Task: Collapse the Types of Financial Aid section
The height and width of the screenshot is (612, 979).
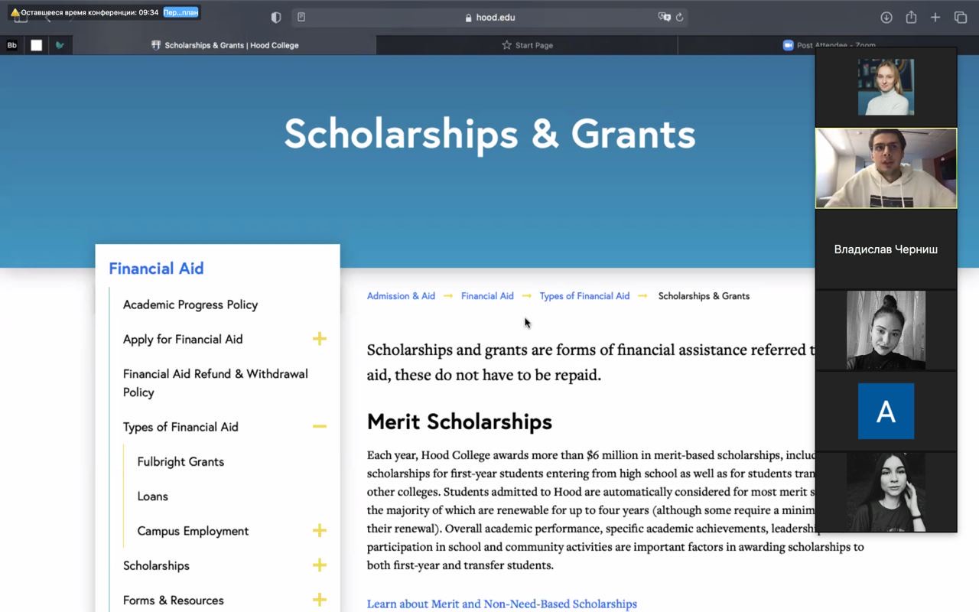Action: (320, 427)
